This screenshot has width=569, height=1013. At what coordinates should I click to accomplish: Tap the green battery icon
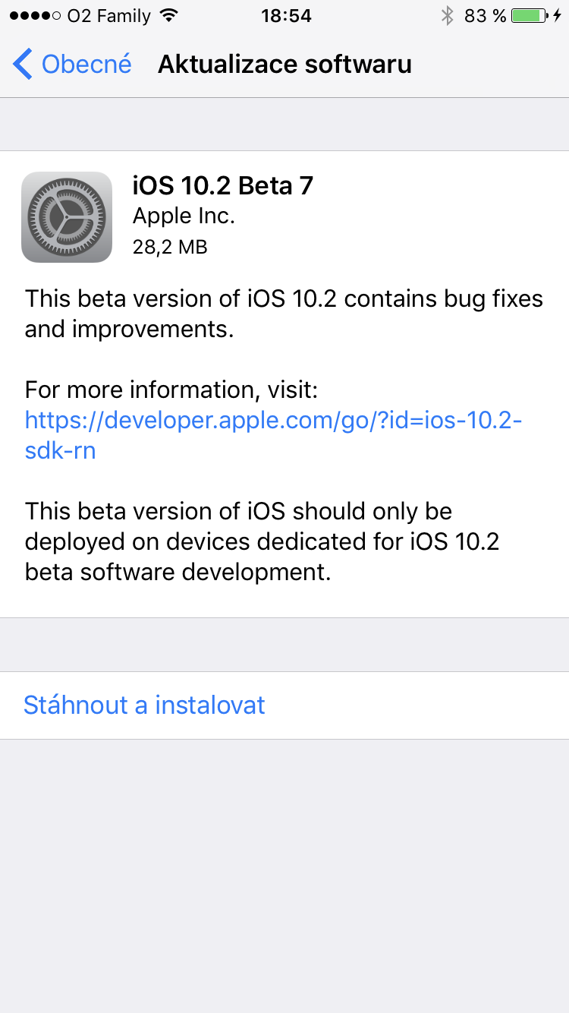click(x=530, y=16)
